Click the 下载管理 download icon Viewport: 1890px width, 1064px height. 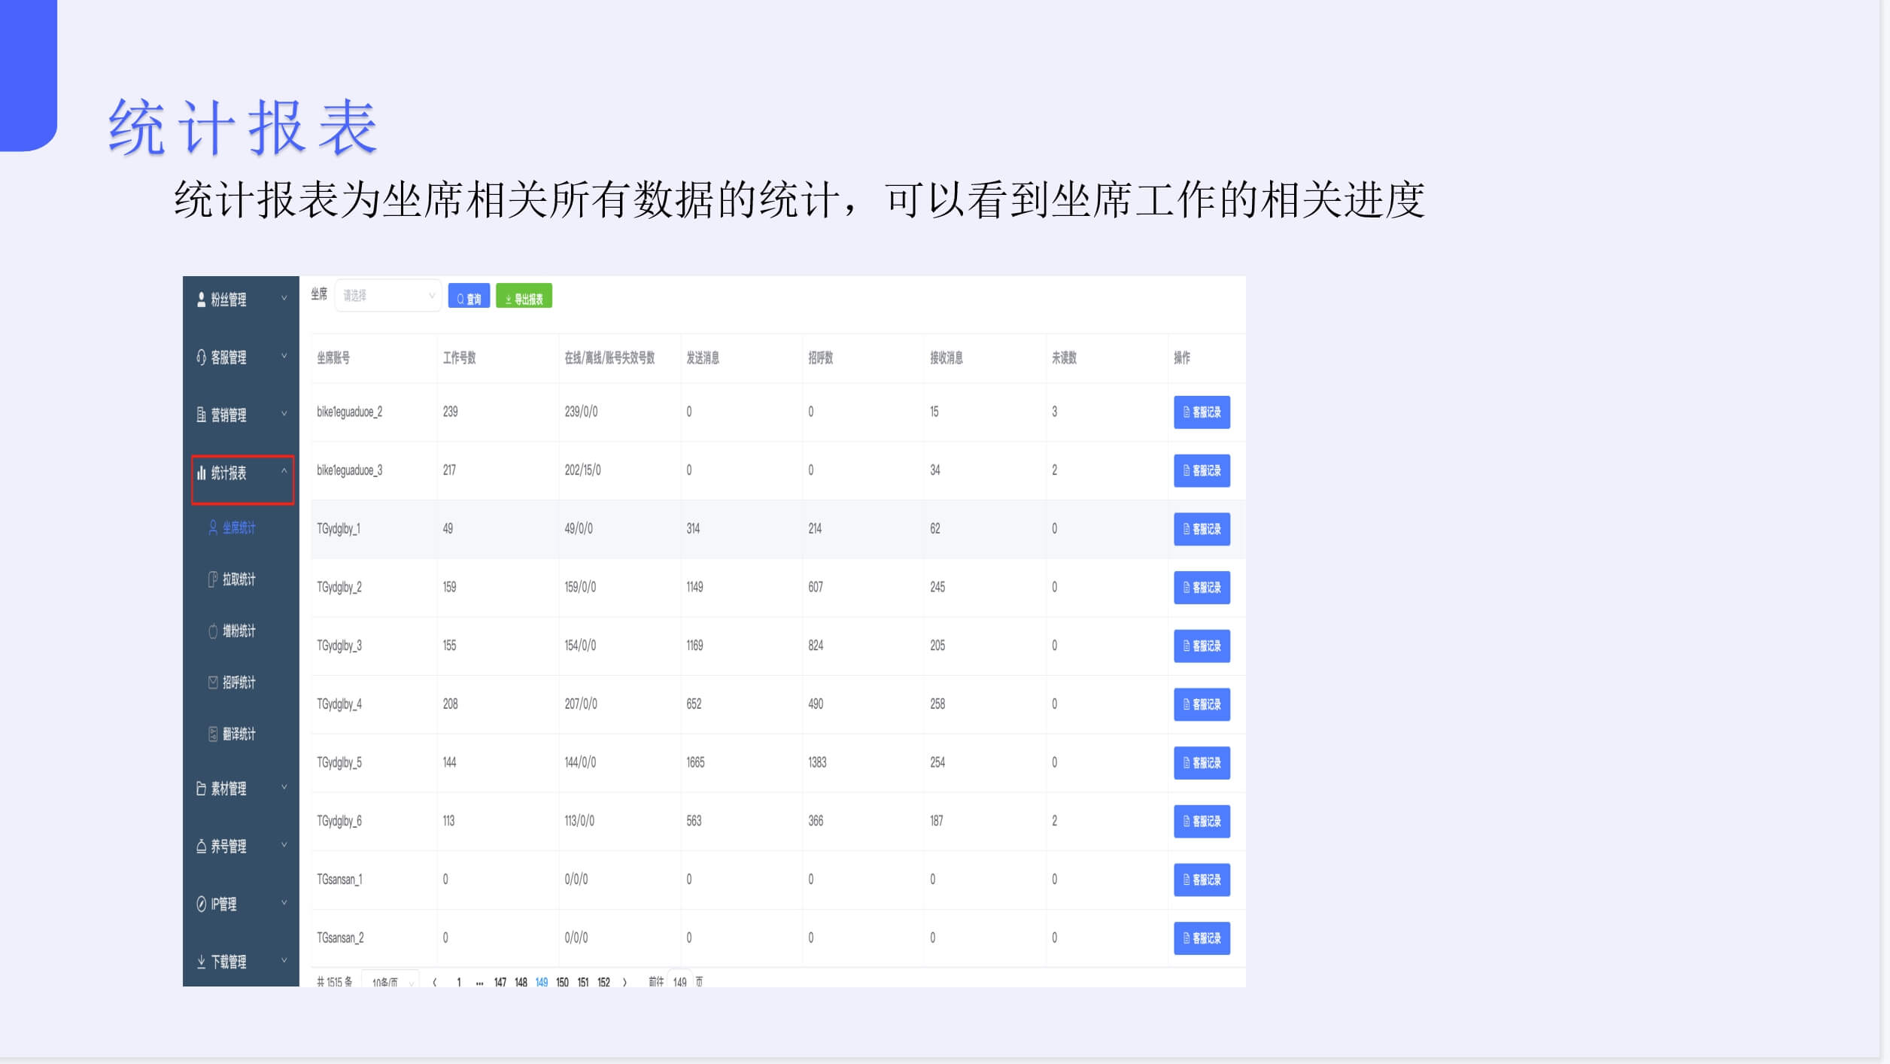(200, 961)
